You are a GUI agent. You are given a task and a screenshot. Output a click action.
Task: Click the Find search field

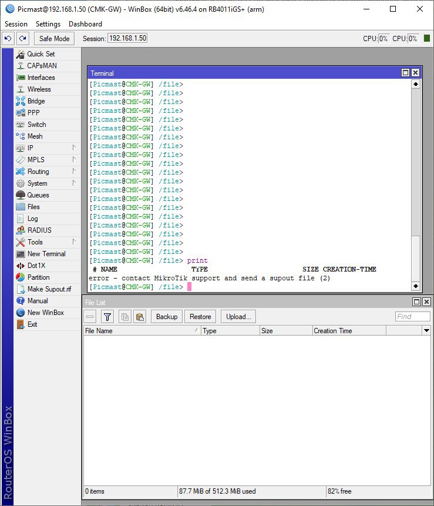[x=413, y=317]
